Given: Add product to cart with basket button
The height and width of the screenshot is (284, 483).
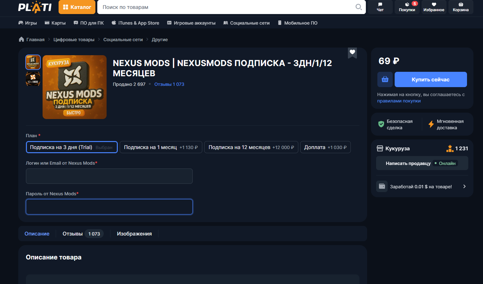Looking at the screenshot, I should 385,79.
